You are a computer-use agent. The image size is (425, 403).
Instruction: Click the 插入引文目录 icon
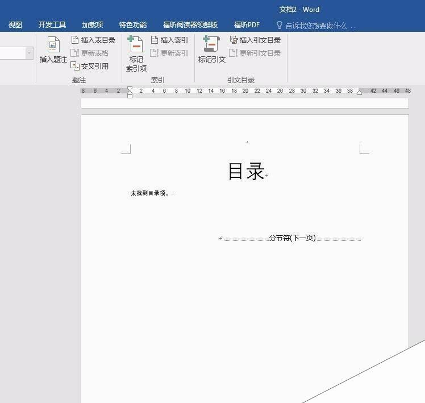[234, 40]
